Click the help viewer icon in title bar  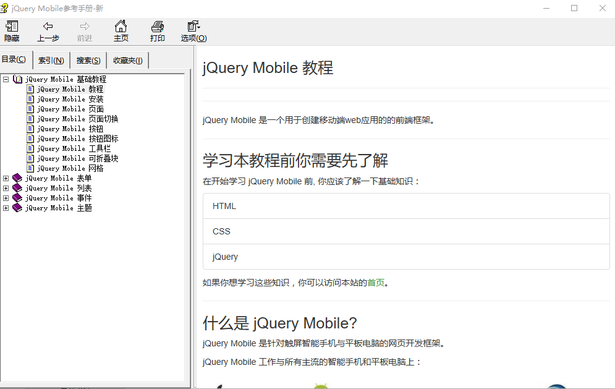click(x=6, y=8)
